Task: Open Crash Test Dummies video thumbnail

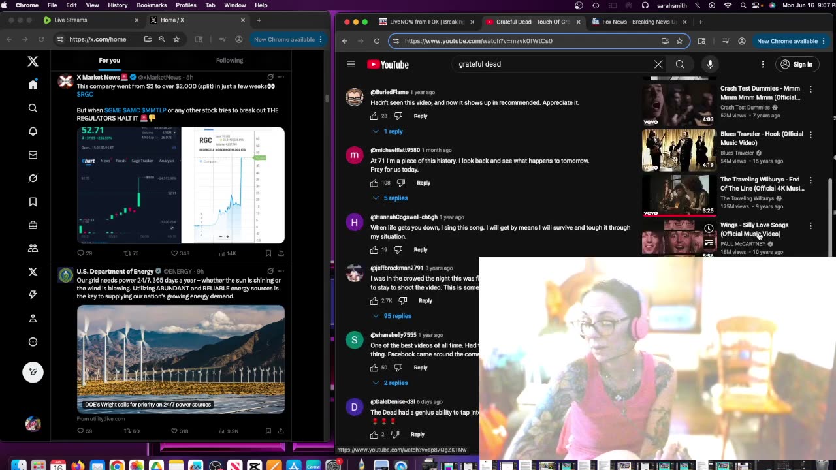Action: coord(679,103)
